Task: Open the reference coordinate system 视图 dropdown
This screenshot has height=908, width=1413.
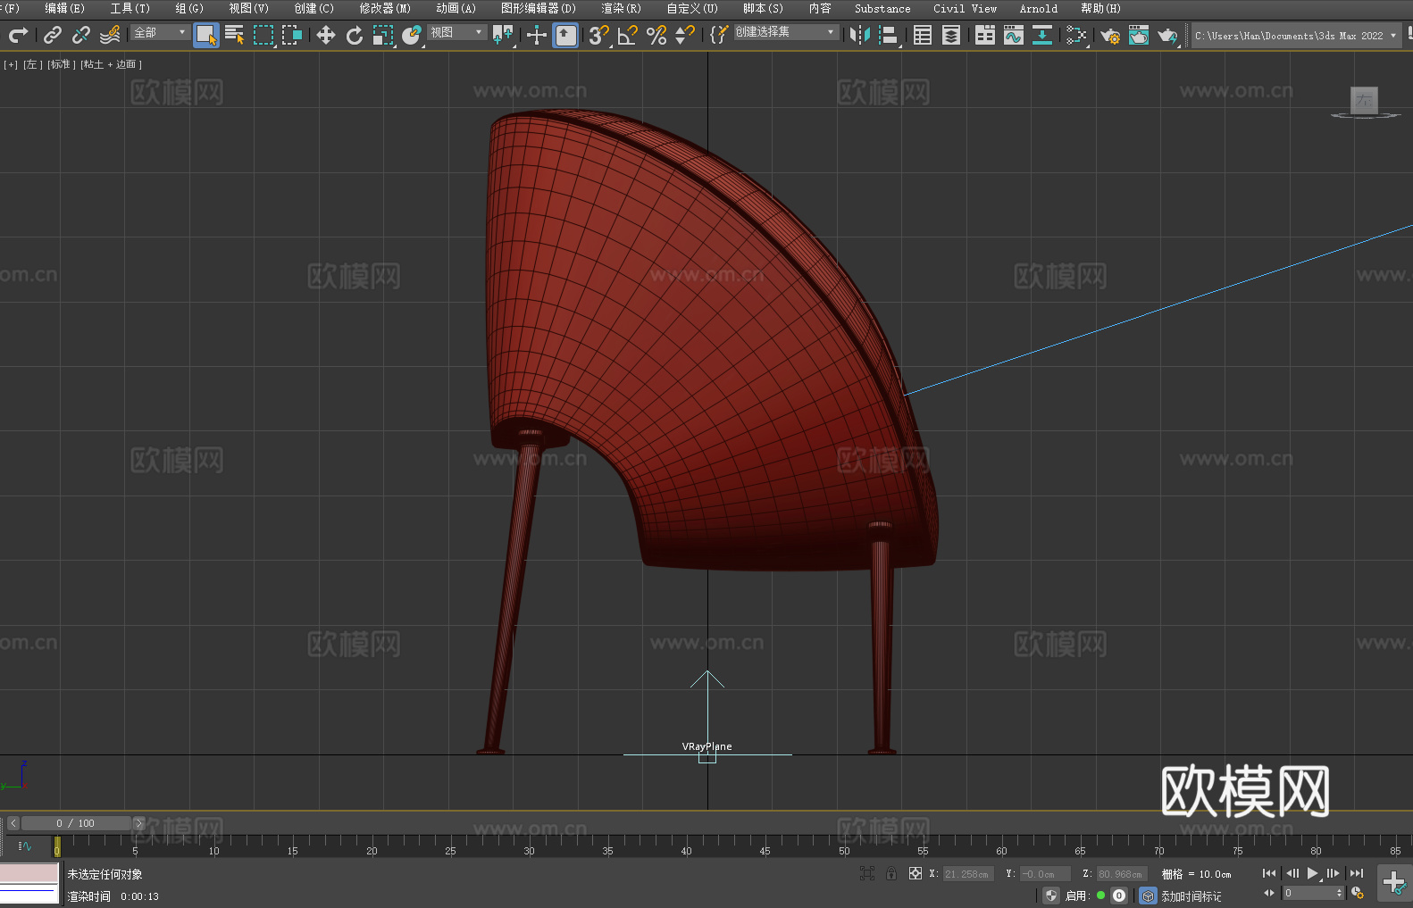Action: pyautogui.click(x=456, y=32)
